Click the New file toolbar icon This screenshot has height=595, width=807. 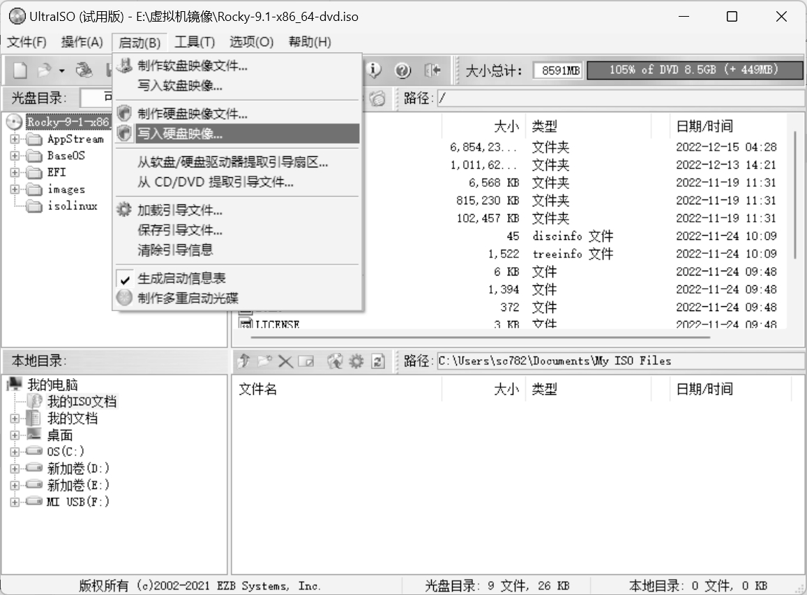21,70
